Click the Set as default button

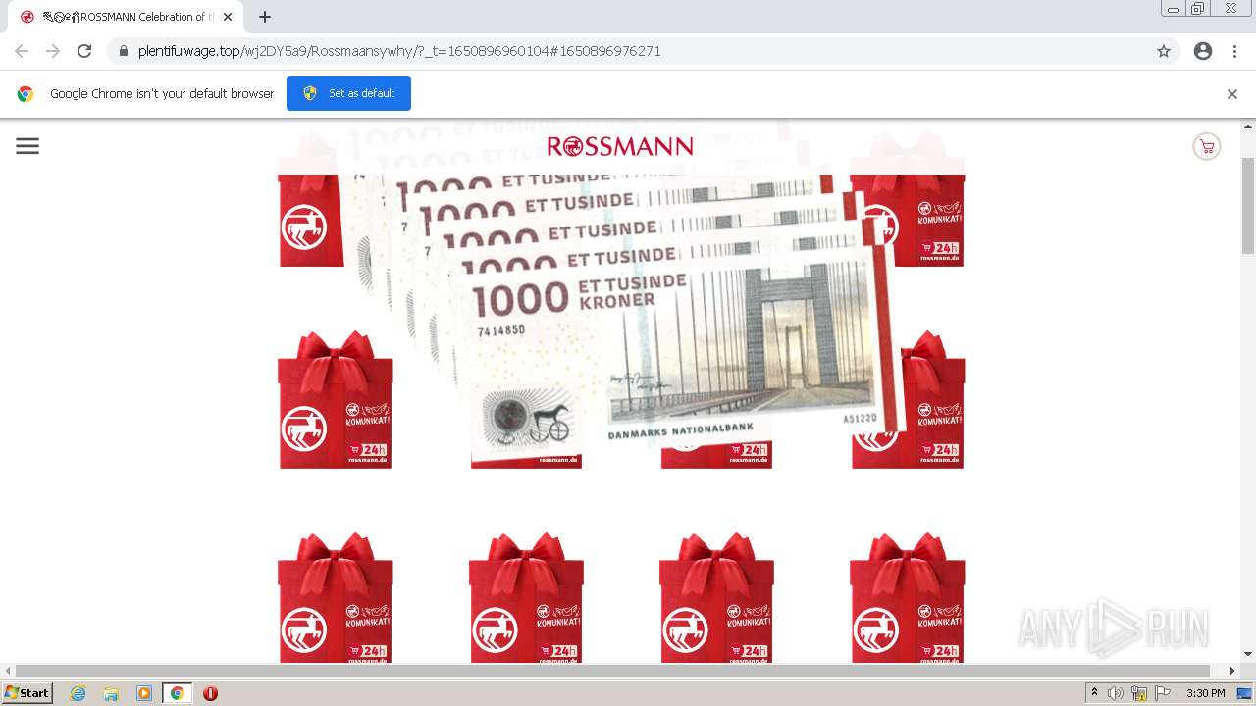click(x=348, y=93)
